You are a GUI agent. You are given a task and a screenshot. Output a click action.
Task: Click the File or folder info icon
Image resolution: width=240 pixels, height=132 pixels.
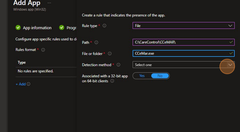tap(109, 54)
